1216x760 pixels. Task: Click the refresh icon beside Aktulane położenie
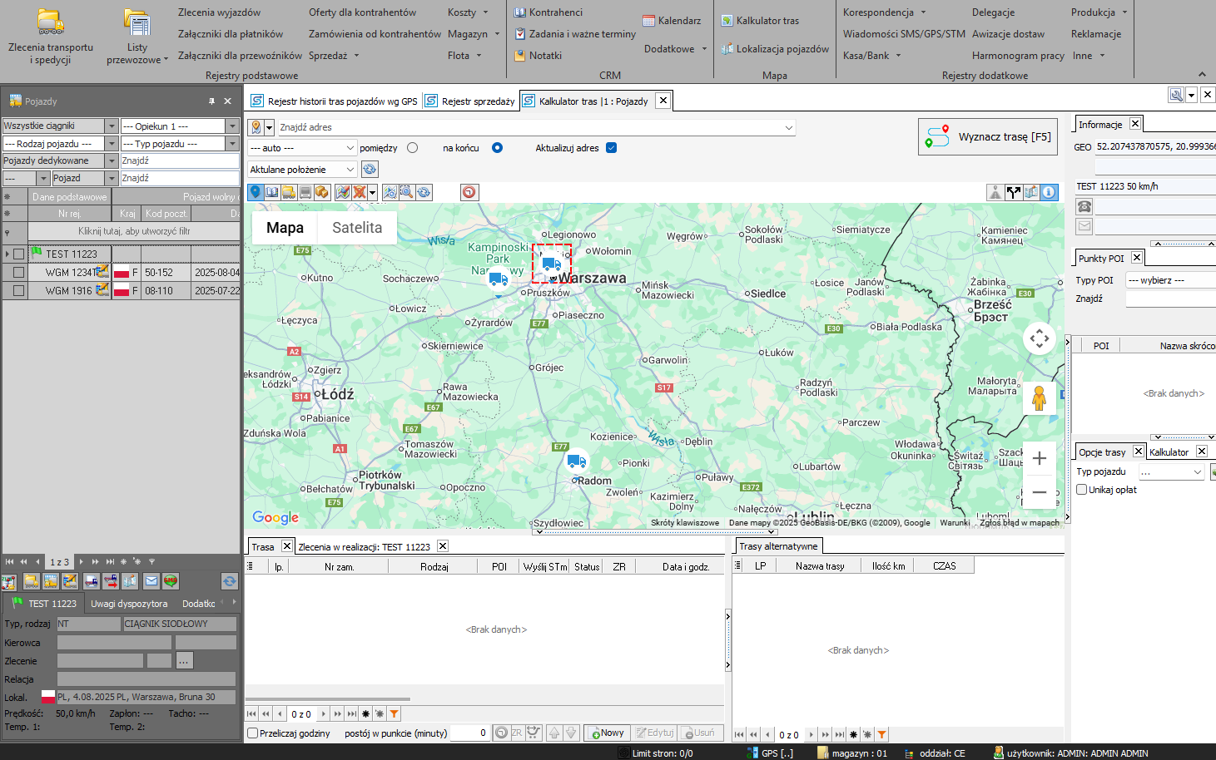(370, 170)
